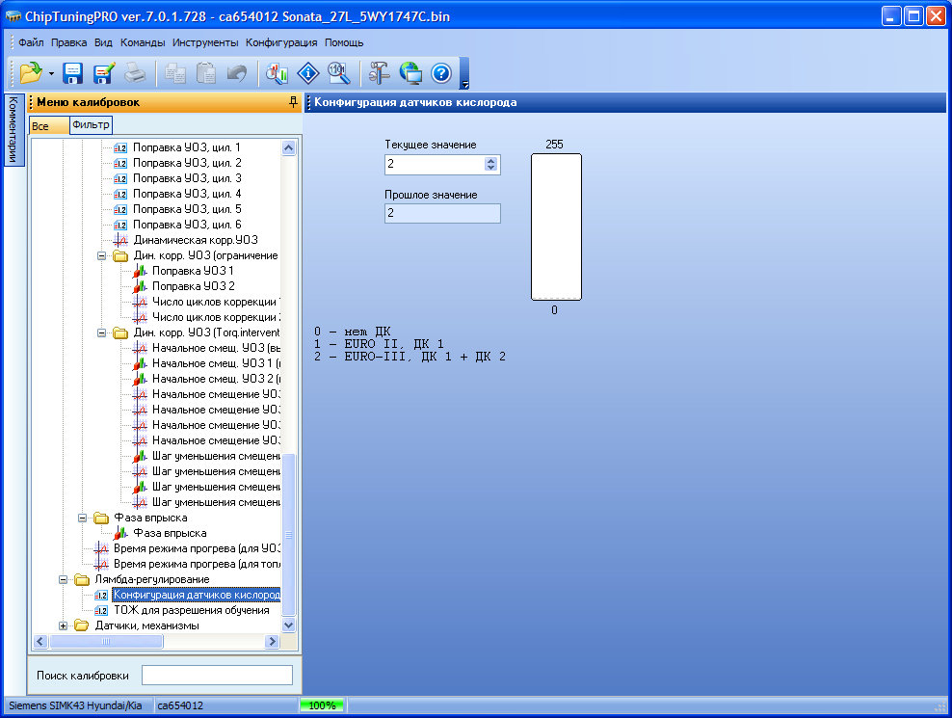The height and width of the screenshot is (718, 952).
Task: Open the hammer and wrench tools icon
Action: coord(380,73)
